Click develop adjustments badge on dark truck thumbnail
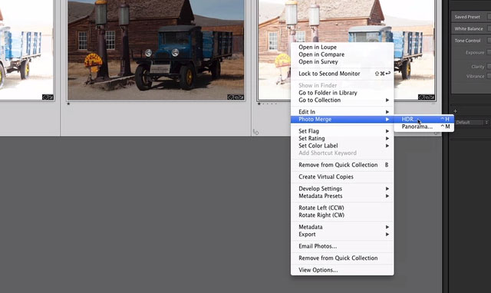This screenshot has width=491, height=293. 242,97
